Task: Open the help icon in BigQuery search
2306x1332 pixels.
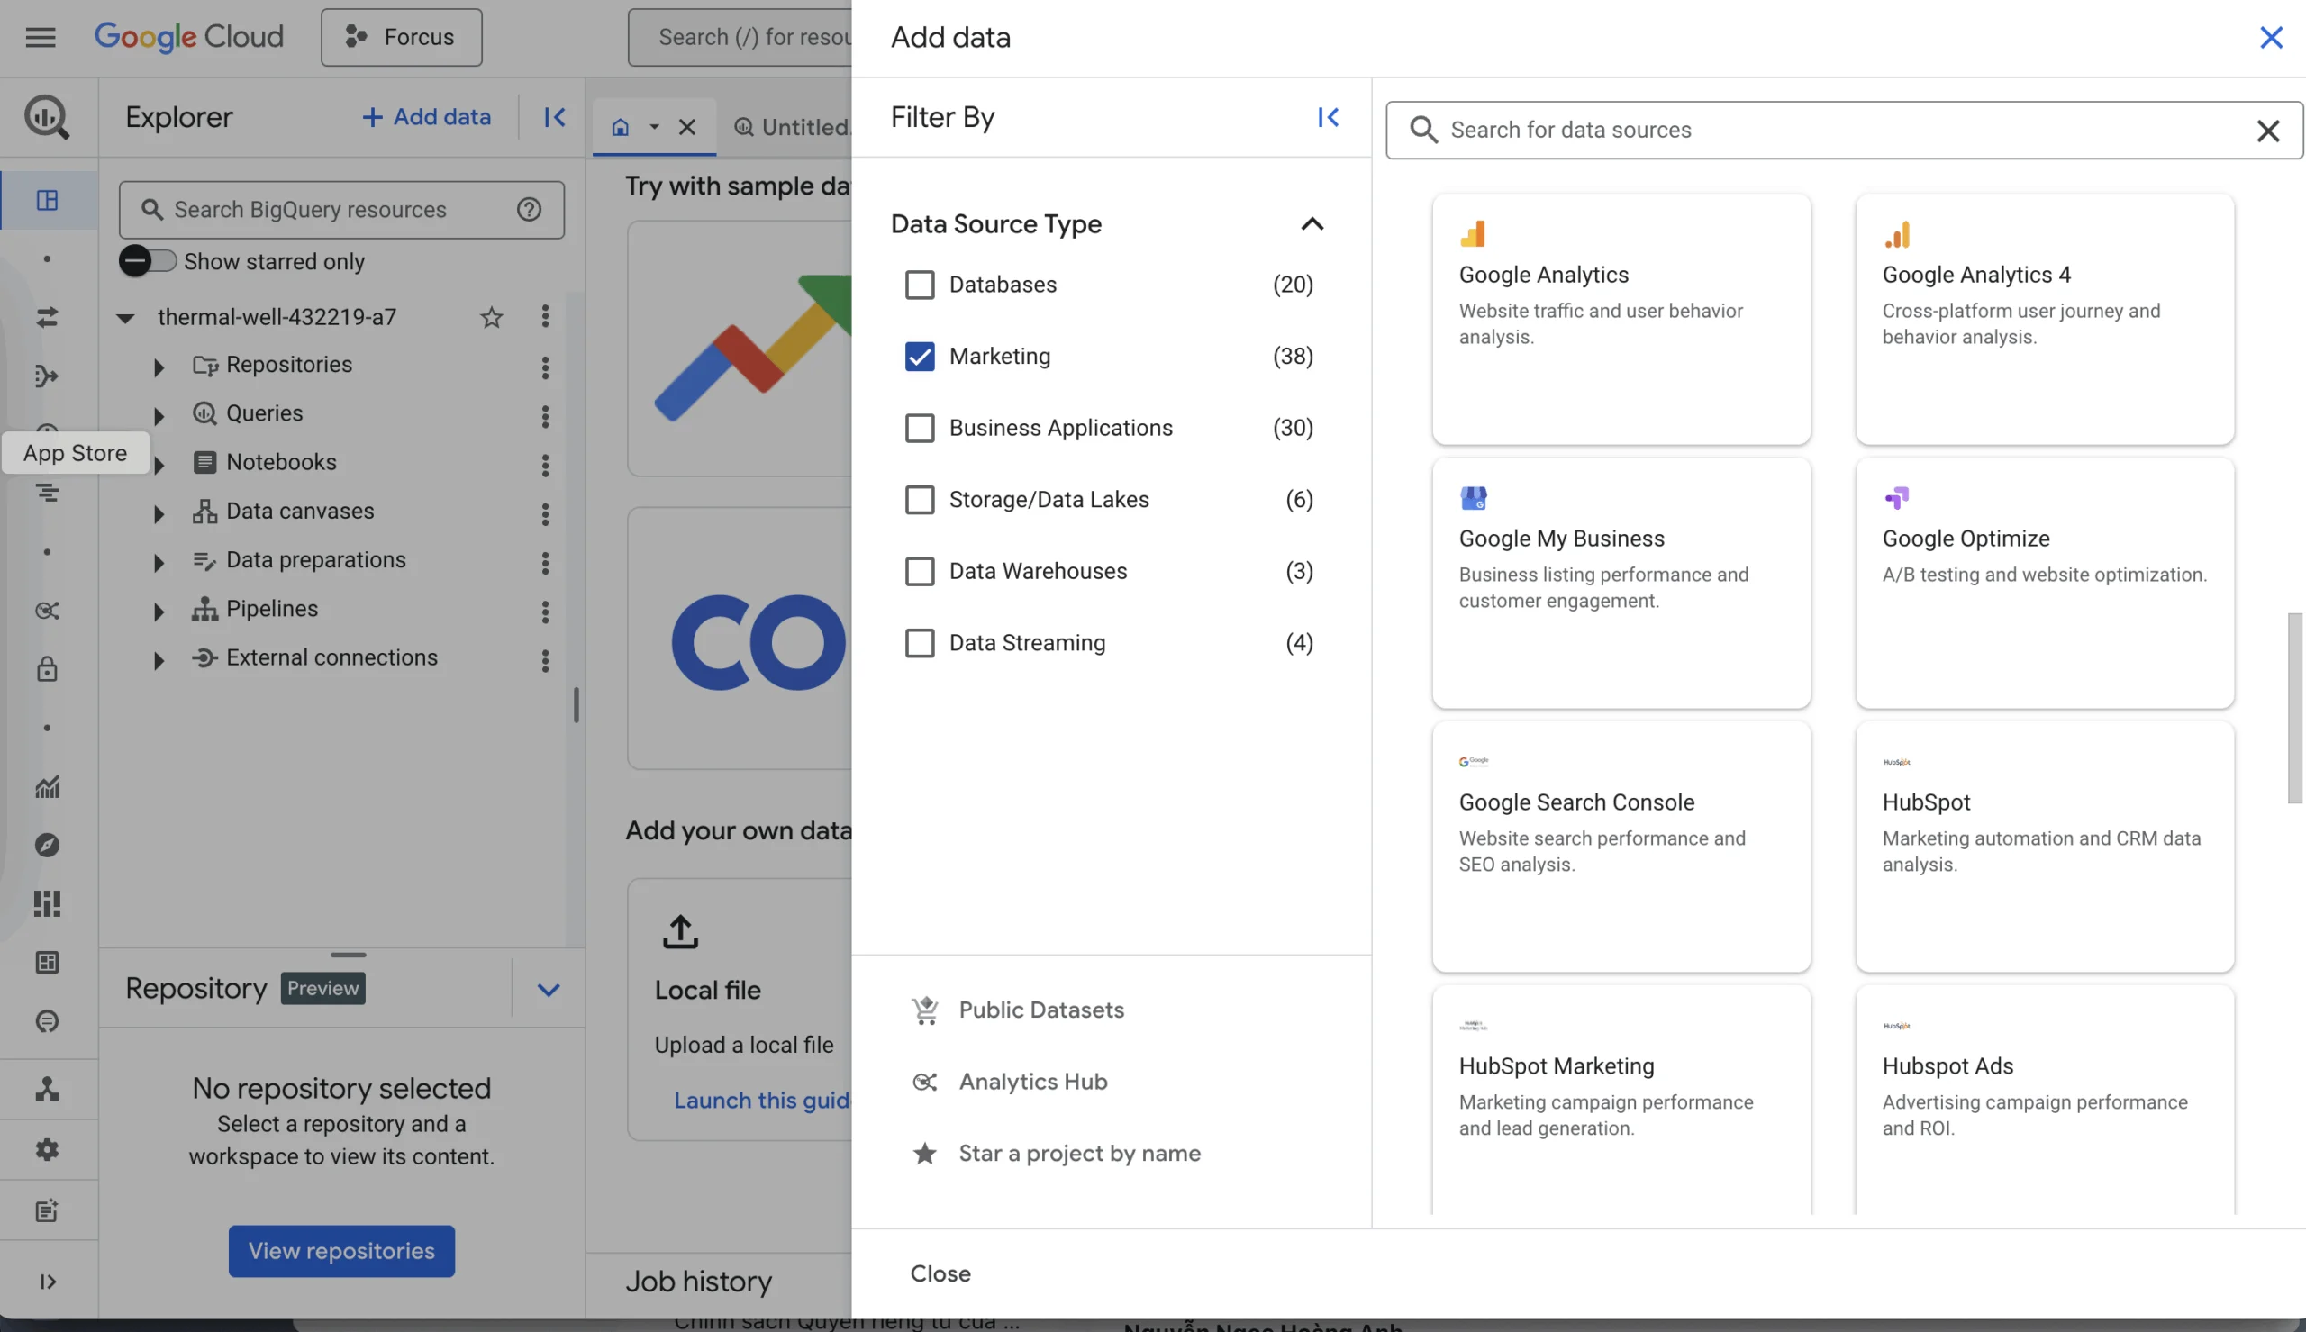Action: click(529, 210)
